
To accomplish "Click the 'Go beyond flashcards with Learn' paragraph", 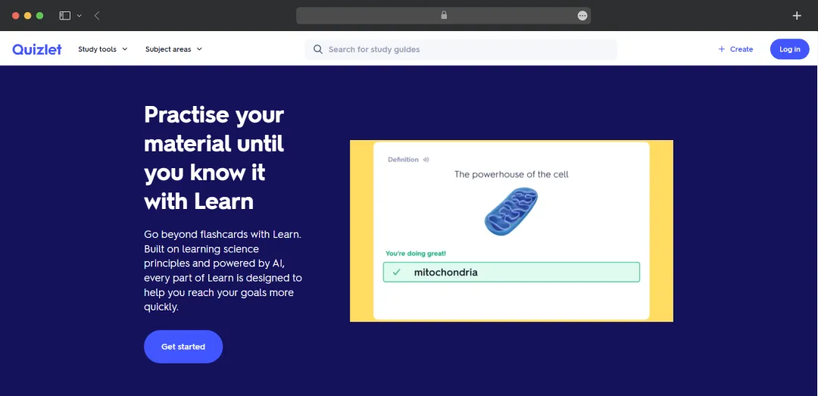I will [x=223, y=271].
